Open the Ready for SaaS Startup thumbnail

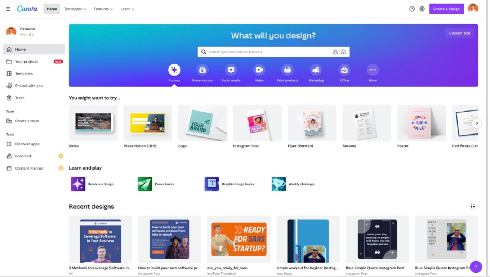tap(239, 239)
